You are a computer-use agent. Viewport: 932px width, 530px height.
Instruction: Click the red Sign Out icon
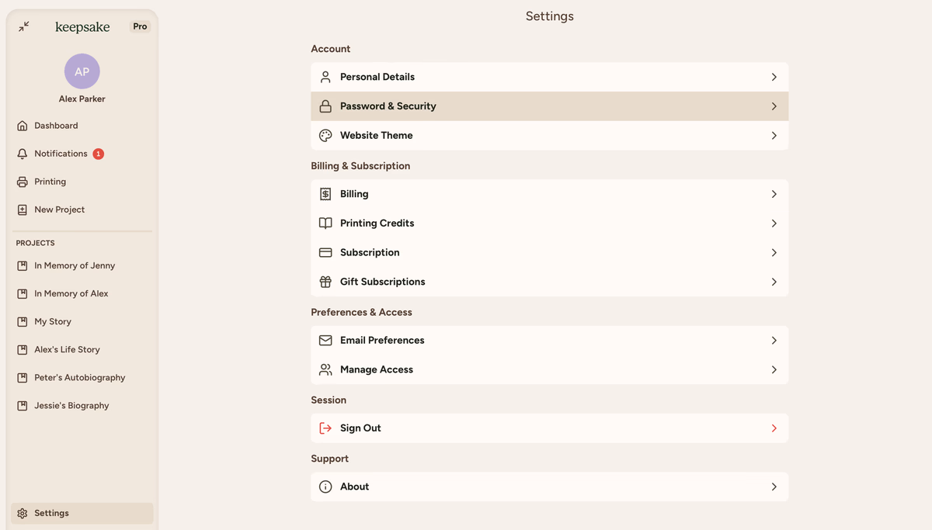pos(325,428)
